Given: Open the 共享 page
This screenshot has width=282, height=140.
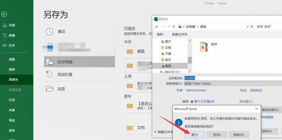Looking at the screenshot, I should pyautogui.click(x=12, y=110).
